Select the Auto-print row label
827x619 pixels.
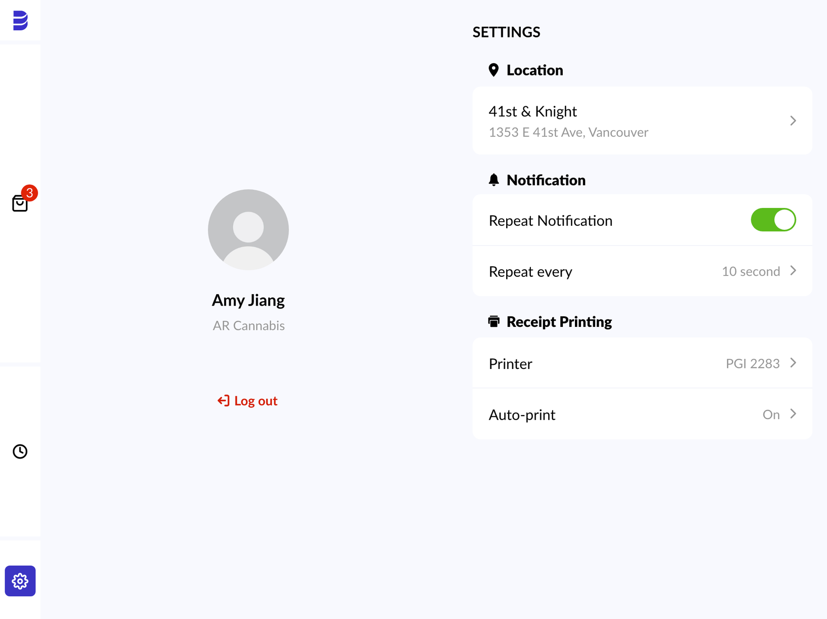click(522, 415)
